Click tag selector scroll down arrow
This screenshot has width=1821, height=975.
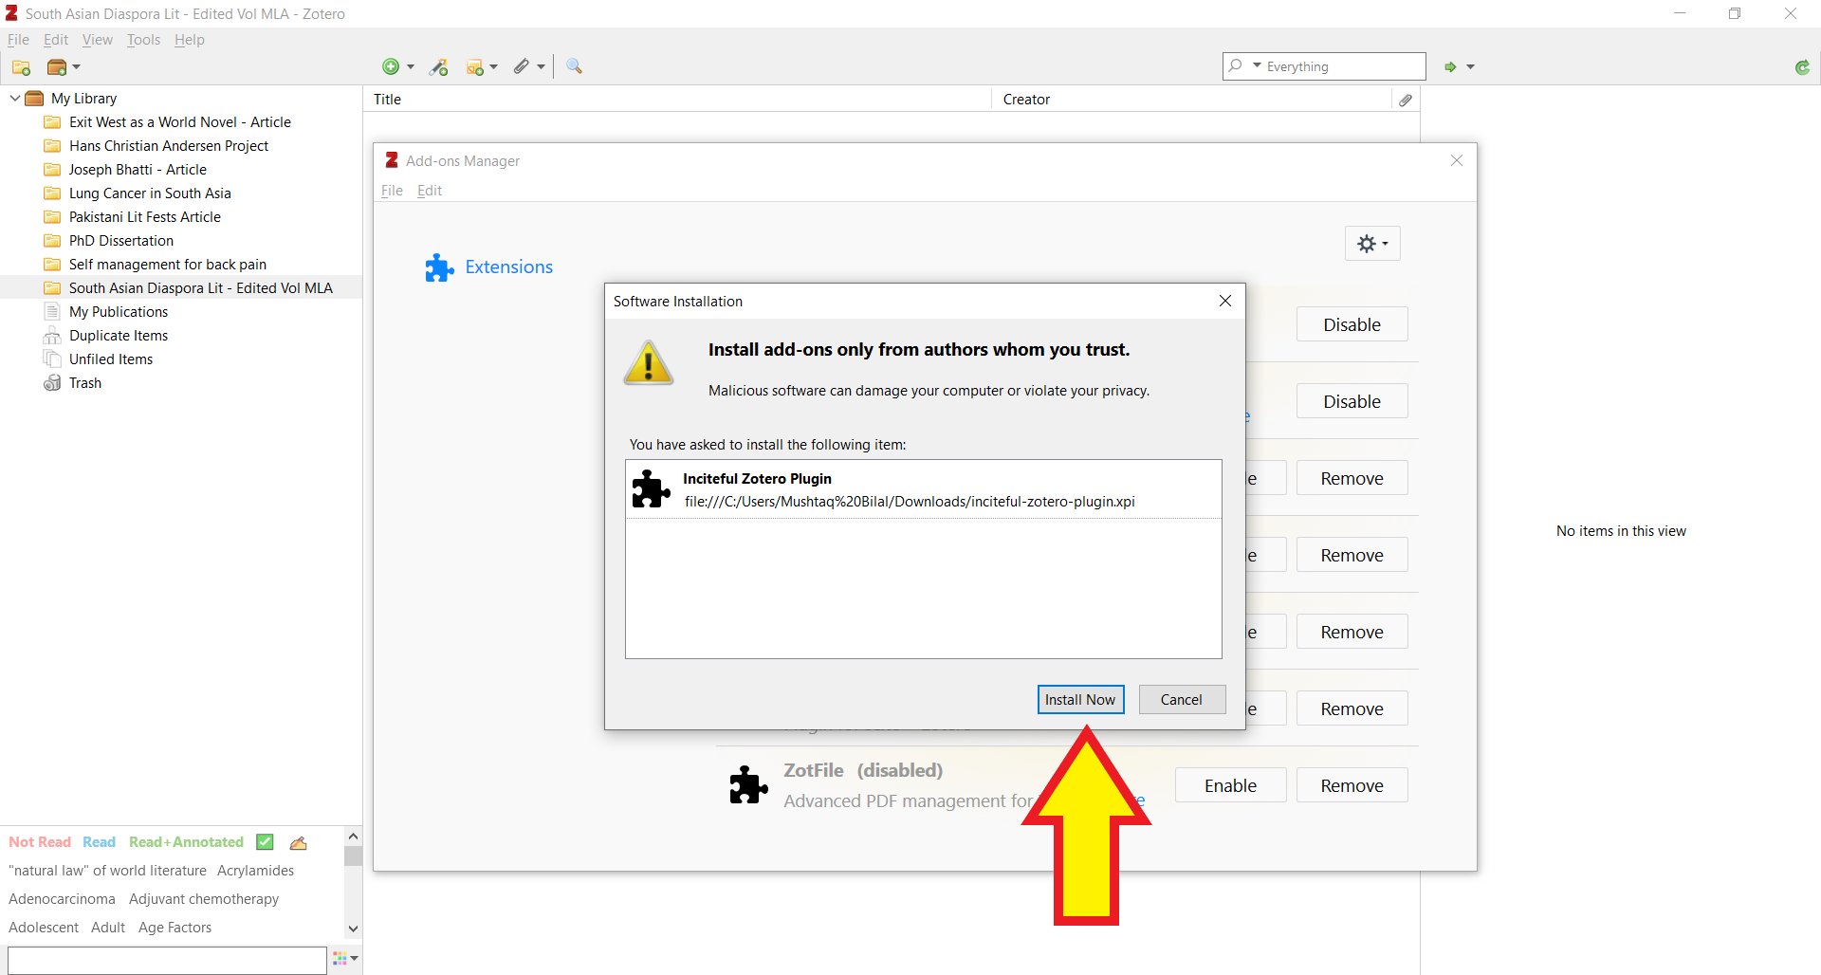point(353,929)
